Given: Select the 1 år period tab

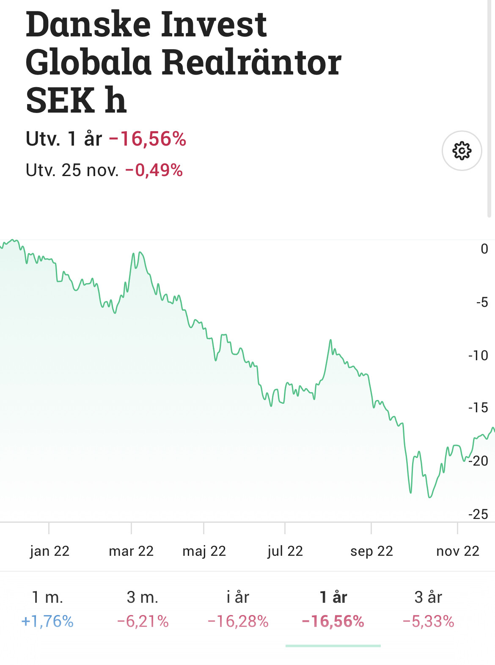Looking at the screenshot, I should 333,609.
